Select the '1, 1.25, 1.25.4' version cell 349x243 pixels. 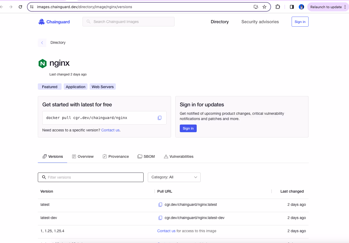pyautogui.click(x=52, y=231)
